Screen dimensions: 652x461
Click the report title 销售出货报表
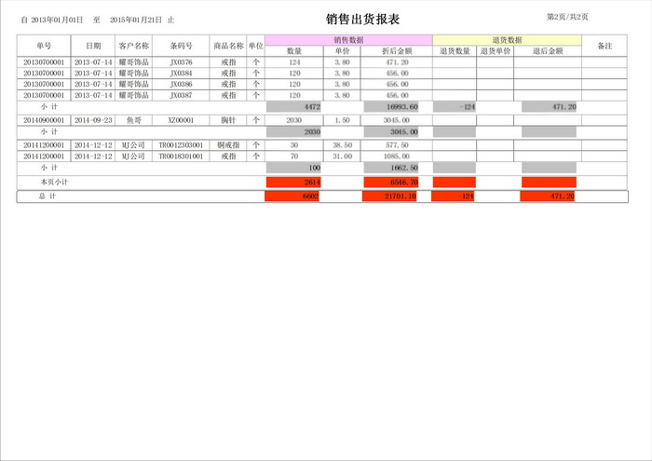[x=362, y=20]
